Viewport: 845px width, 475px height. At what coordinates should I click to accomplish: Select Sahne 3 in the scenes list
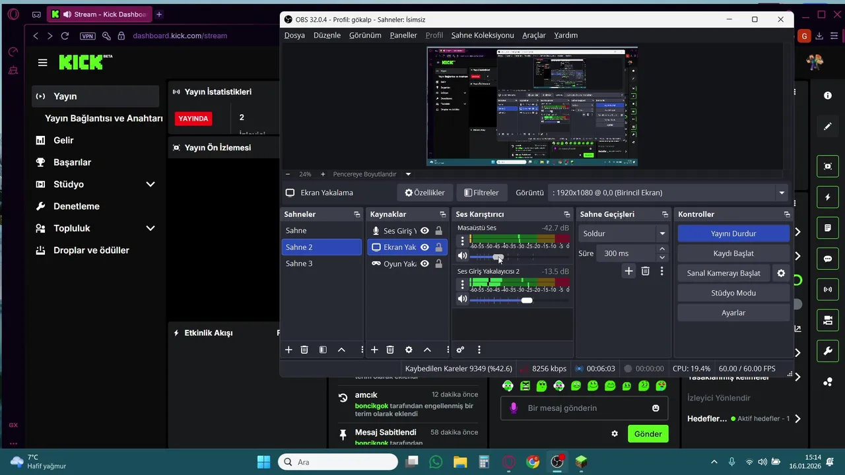click(x=321, y=264)
